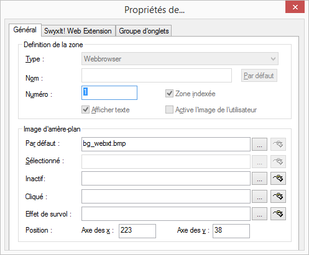Clear the Effet de survol image with its icon
309x255 pixels.
(278, 214)
